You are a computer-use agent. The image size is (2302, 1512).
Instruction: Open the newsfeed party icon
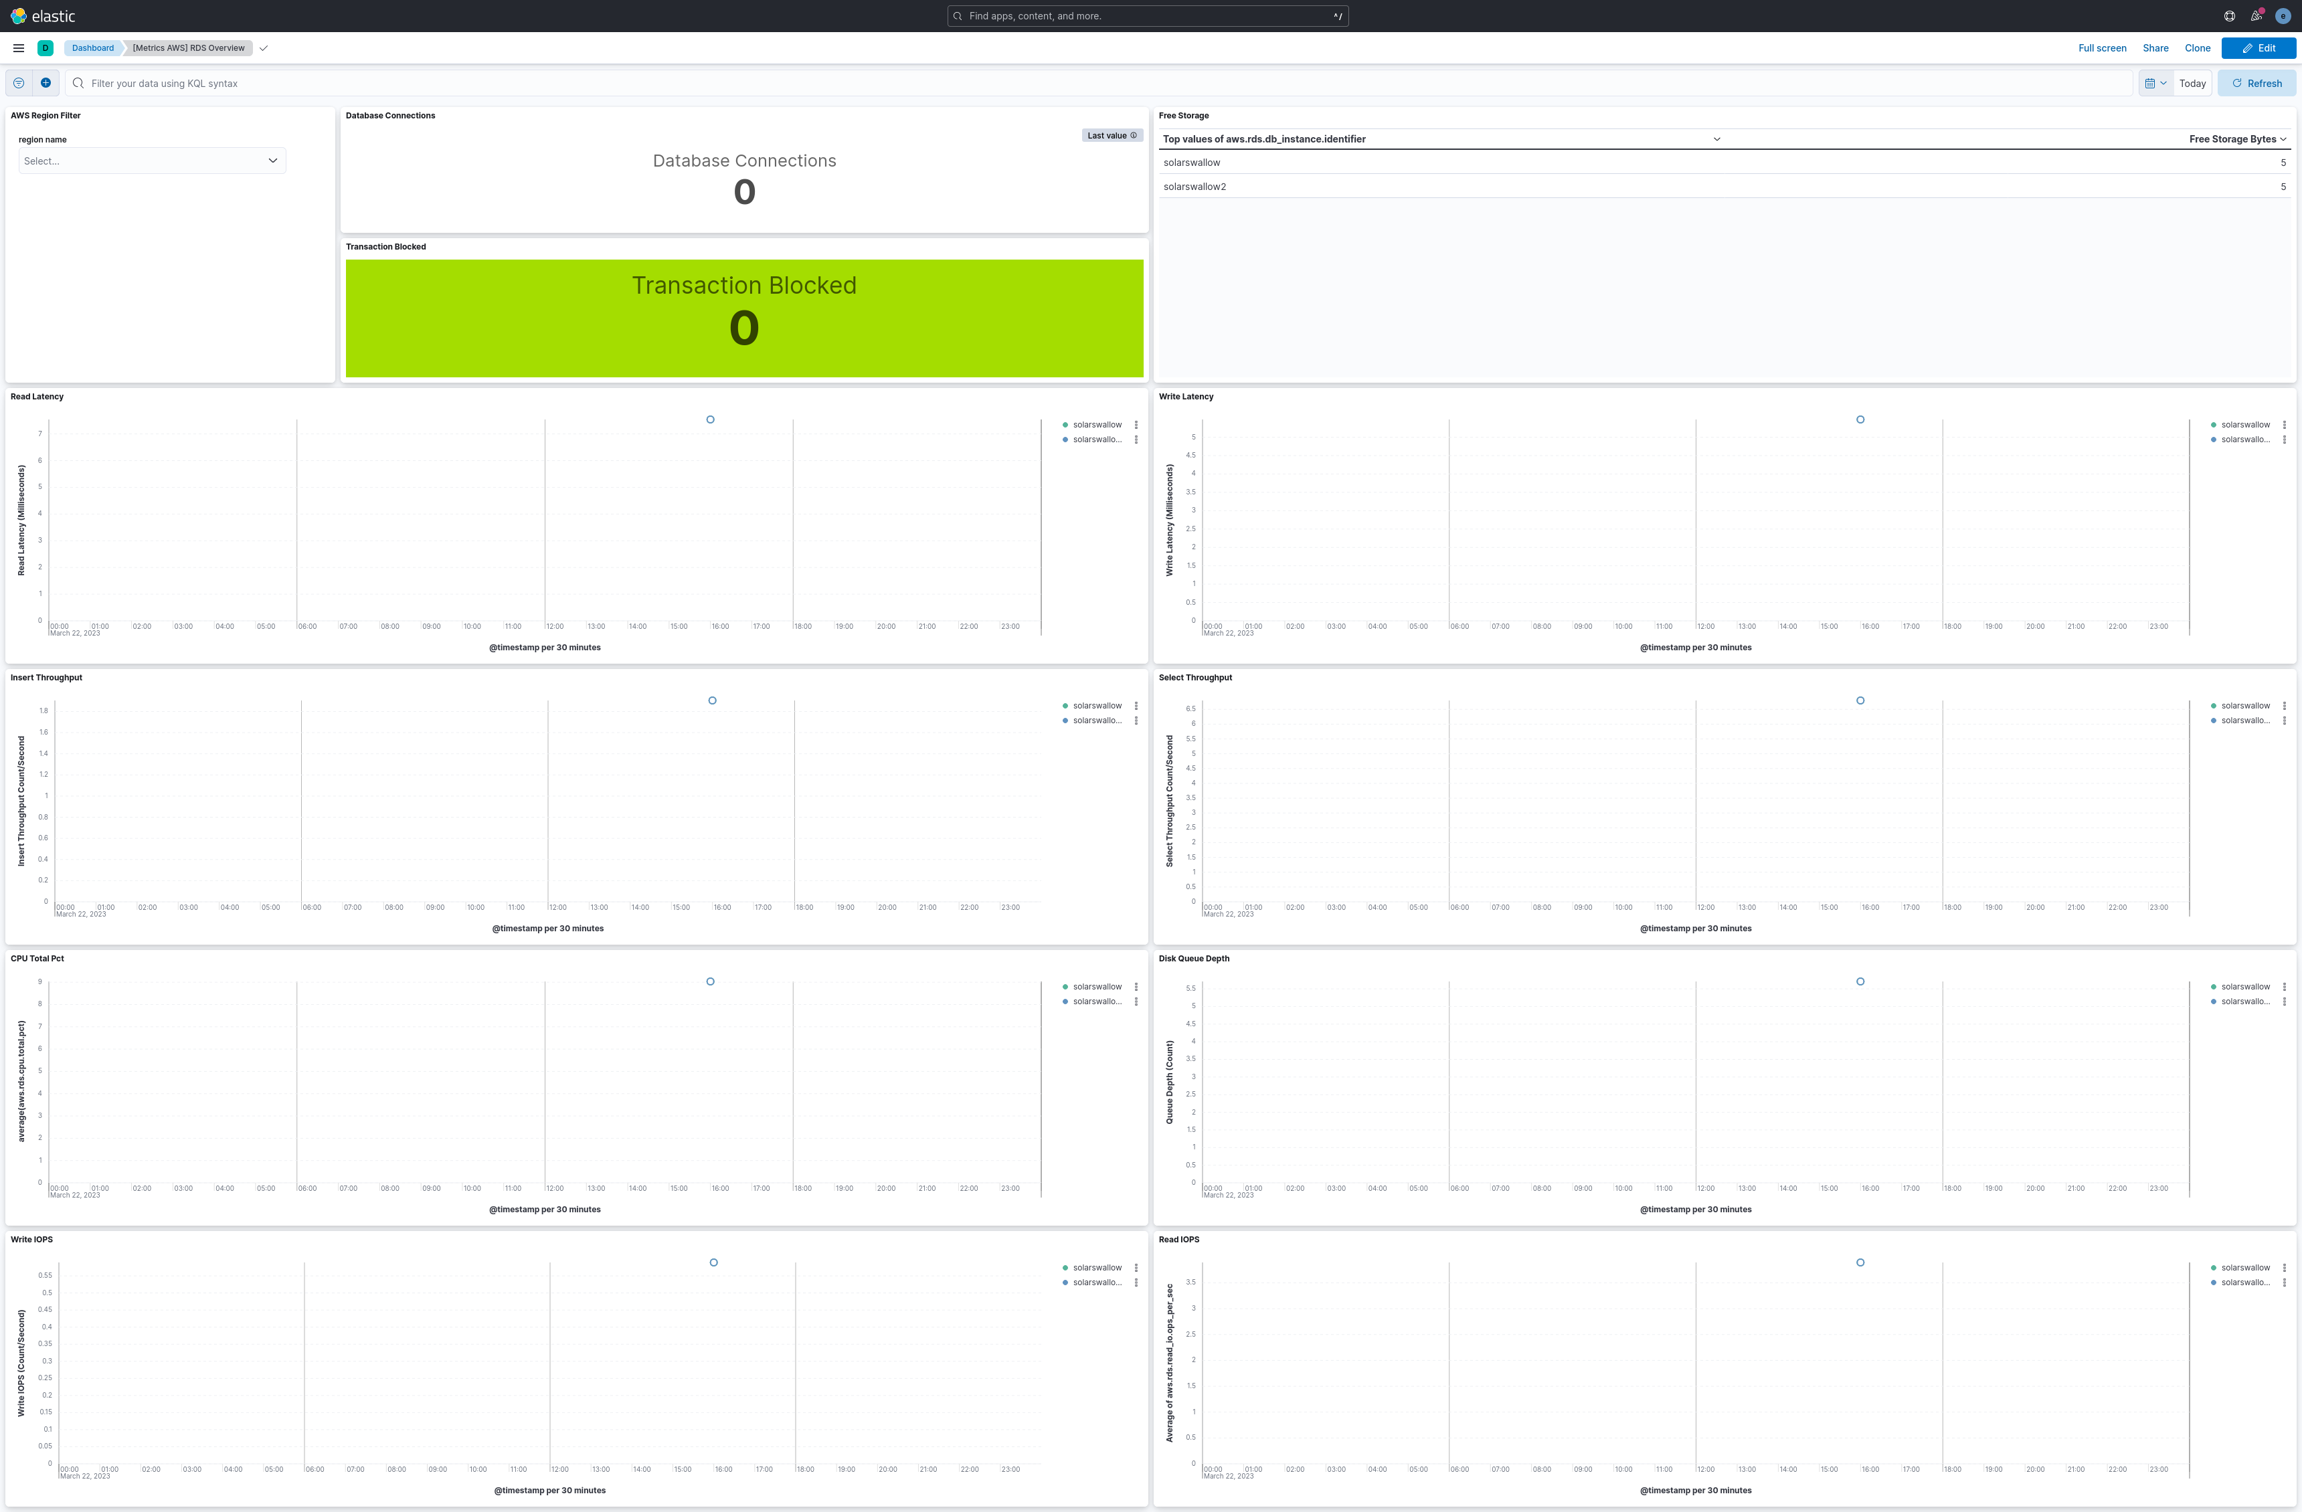(x=2256, y=17)
